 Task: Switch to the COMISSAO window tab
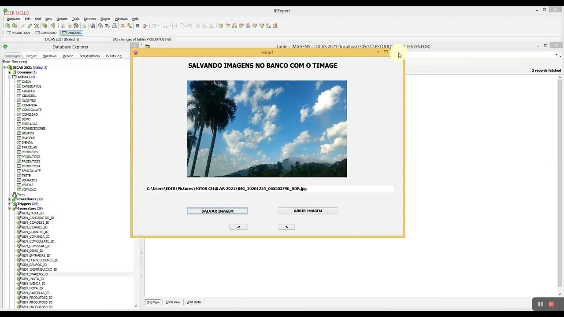(x=46, y=33)
